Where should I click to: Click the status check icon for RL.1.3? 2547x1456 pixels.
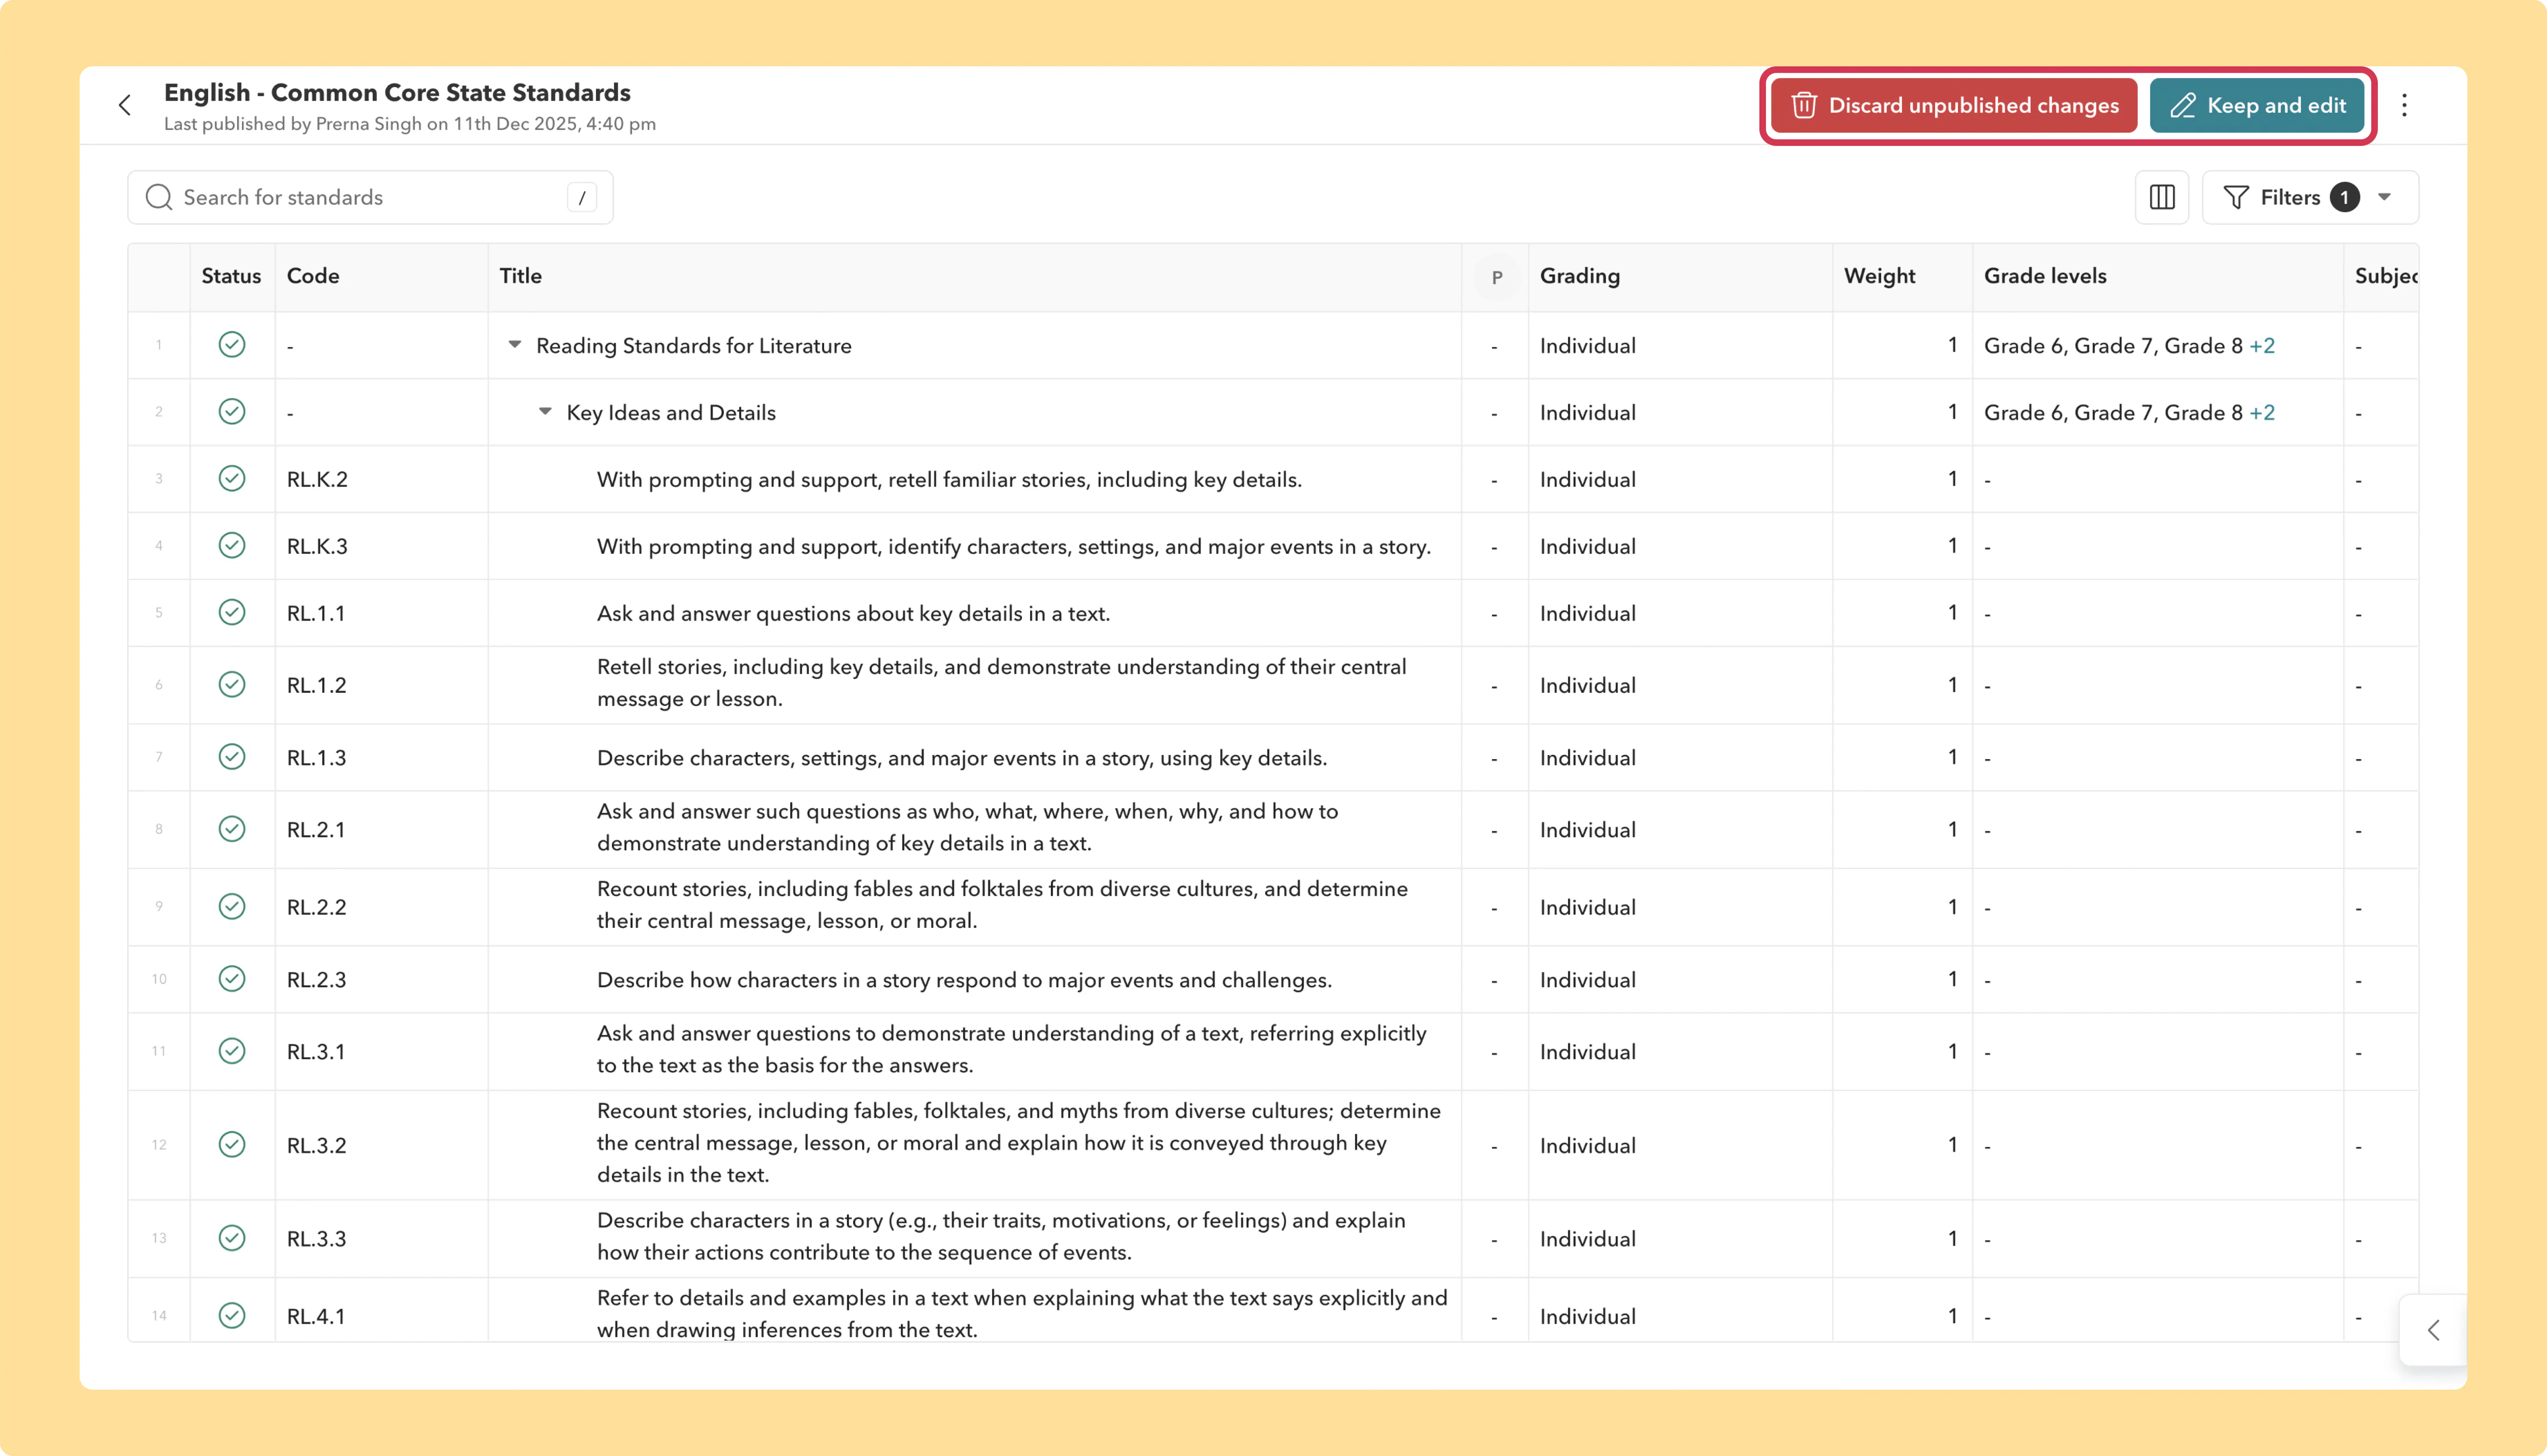(232, 757)
